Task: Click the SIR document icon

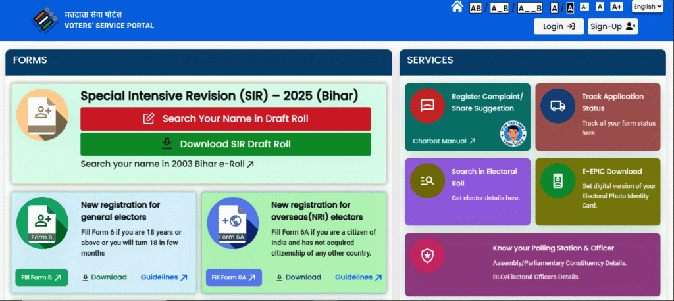Action: pyautogui.click(x=42, y=114)
